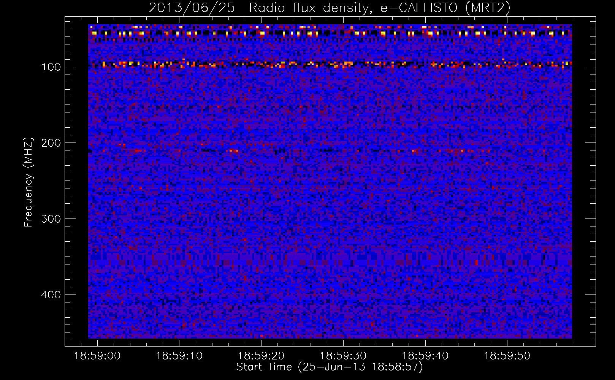Click the 200 MHz frequency tick label
Screen dimensions: 615x380
(51, 143)
